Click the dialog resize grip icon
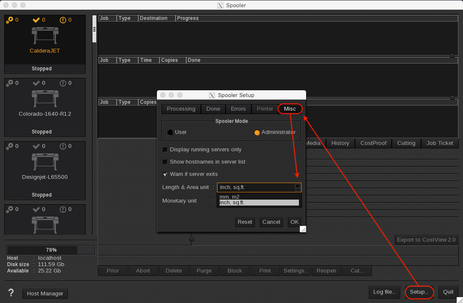This screenshot has width=463, height=303. tap(303, 229)
